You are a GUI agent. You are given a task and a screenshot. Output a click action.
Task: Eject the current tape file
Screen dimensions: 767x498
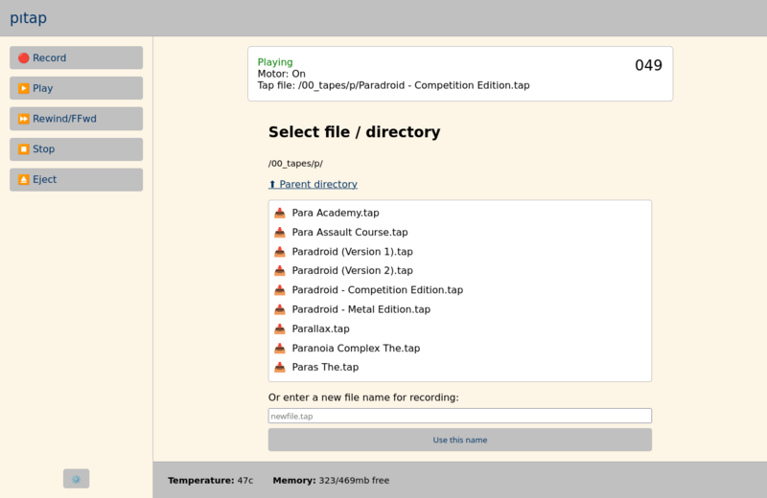point(77,179)
